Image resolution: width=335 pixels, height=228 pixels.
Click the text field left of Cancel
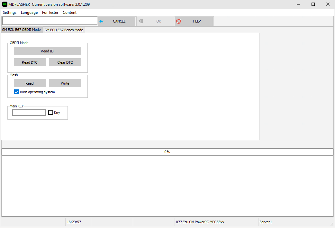coord(50,21)
